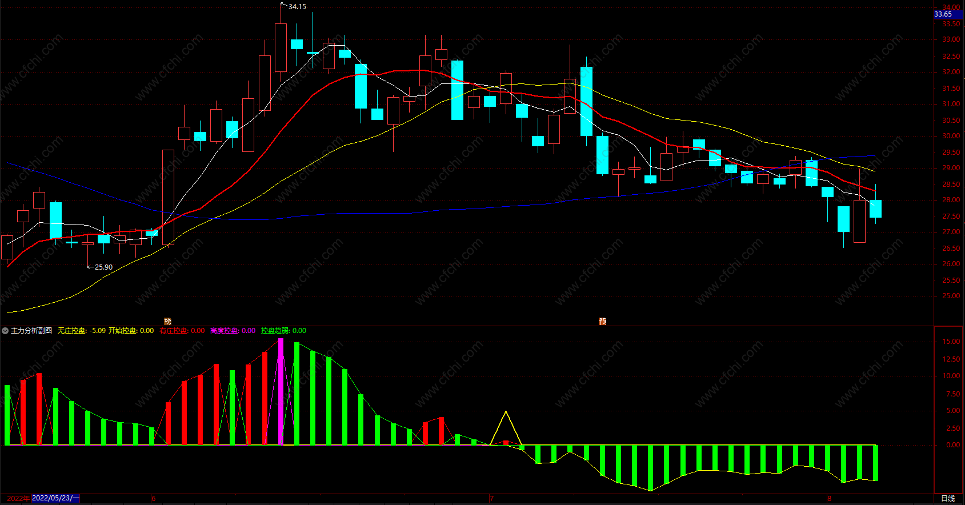
Task: Click the 高度控盘: 0.00 legend value
Action: point(233,331)
